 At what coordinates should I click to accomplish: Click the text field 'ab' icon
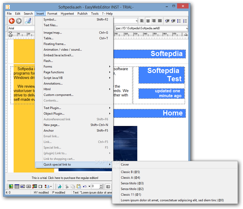23,186
